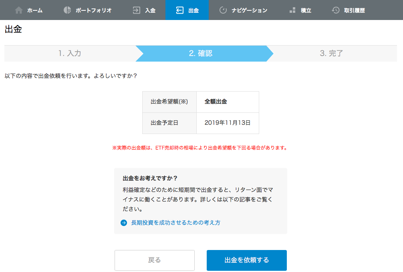Click the withdrawal date 2019年11月13日 cell
The image size is (403, 272).
[x=227, y=123]
